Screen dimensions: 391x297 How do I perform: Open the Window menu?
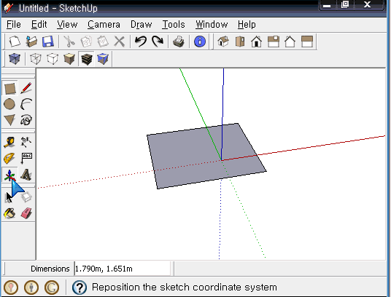(x=212, y=25)
